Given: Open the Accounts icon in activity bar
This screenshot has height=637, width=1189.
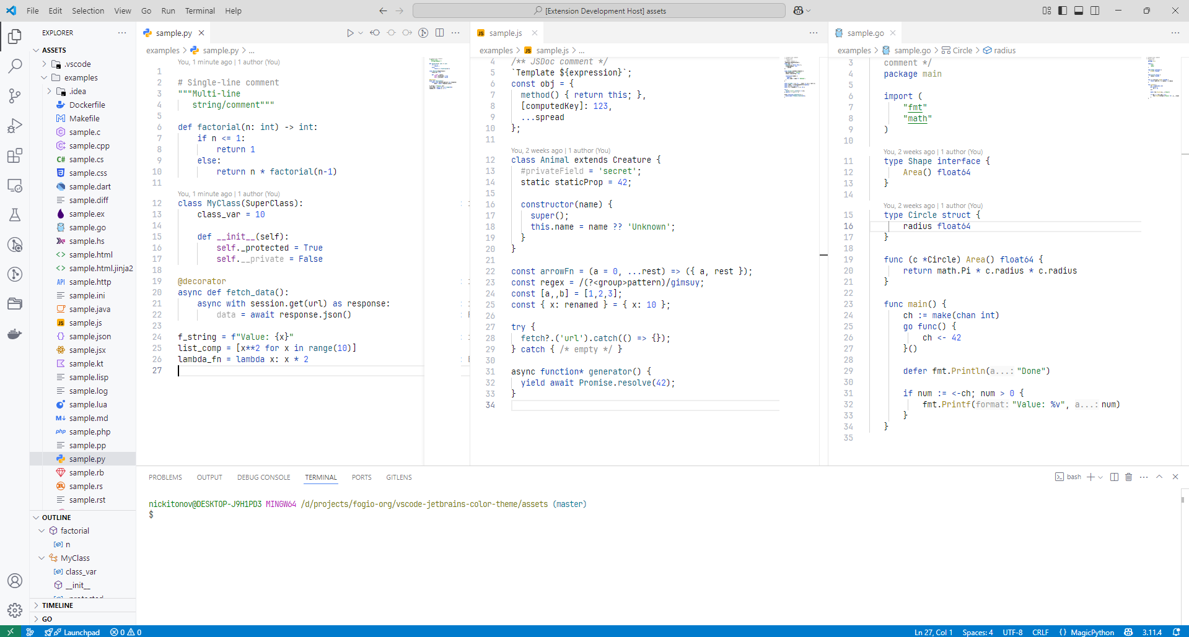Looking at the screenshot, I should [15, 581].
